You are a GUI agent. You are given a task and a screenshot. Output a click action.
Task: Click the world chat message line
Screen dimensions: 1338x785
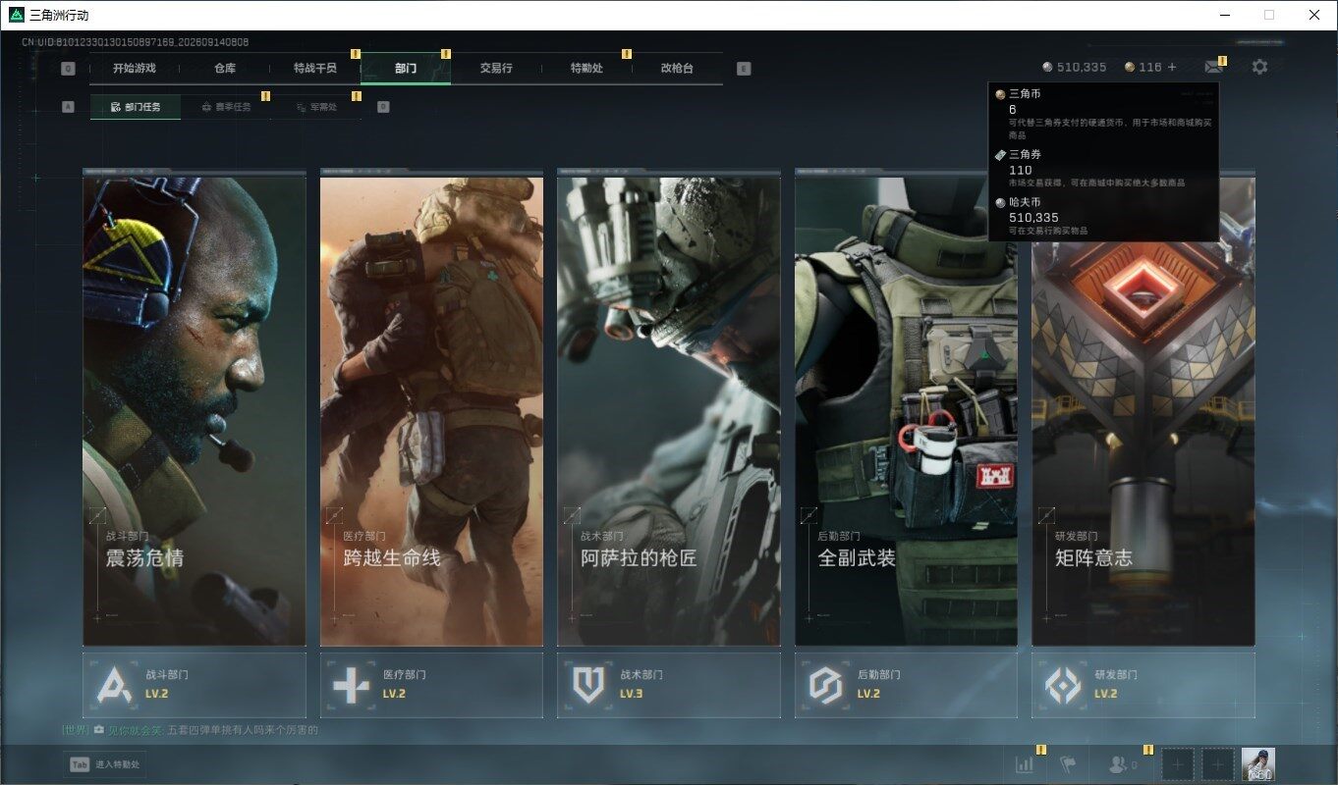pyautogui.click(x=191, y=730)
